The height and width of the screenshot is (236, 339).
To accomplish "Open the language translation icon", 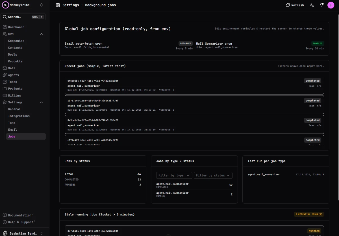I will pos(312,5).
